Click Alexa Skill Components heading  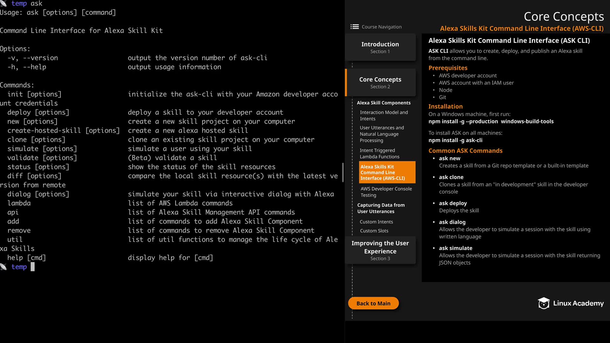[383, 103]
